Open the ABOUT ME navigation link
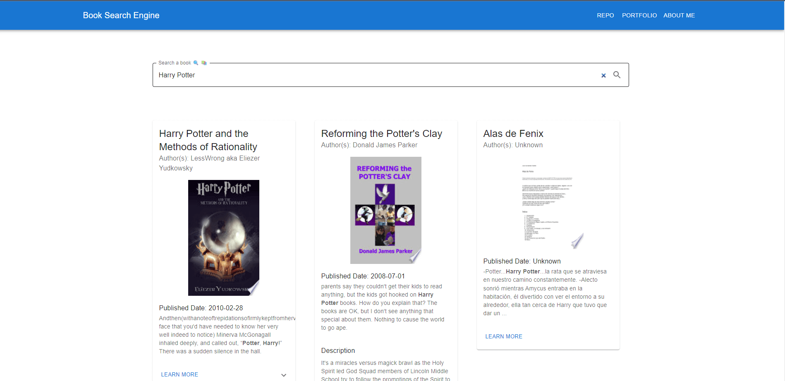This screenshot has width=785, height=381. [679, 15]
